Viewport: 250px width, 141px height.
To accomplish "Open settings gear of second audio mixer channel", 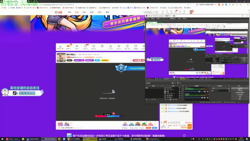I will point(207,98).
